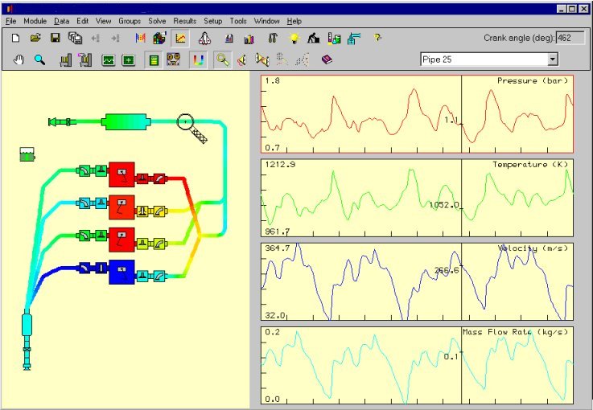The image size is (593, 410).
Task: Open the Solve menu
Action: click(x=157, y=20)
